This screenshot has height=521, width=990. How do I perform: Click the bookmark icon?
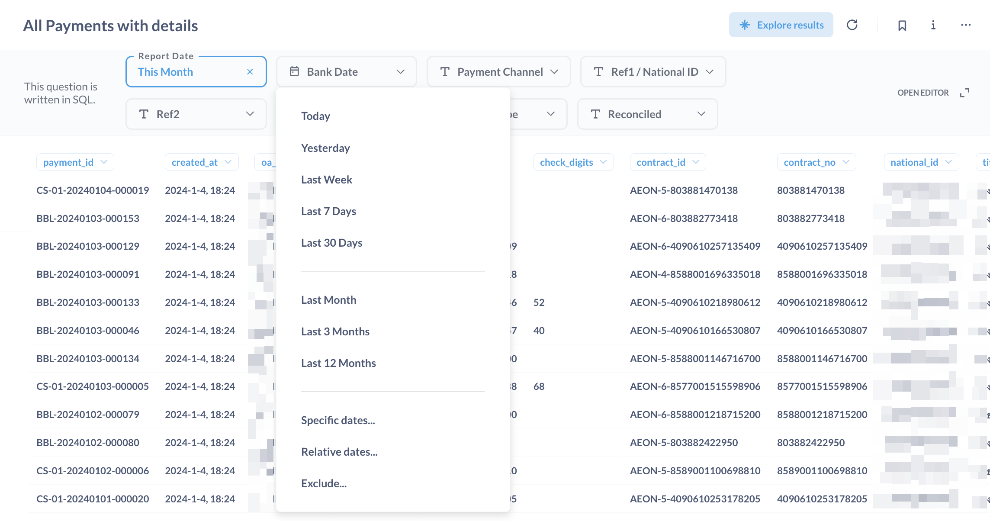click(x=902, y=26)
